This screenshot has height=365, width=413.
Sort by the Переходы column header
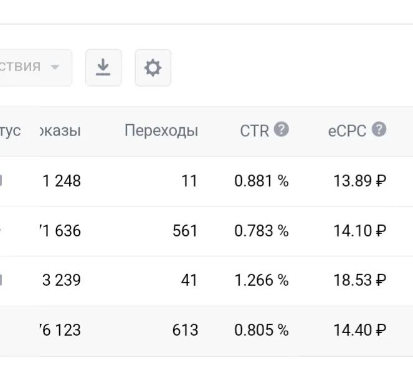161,130
